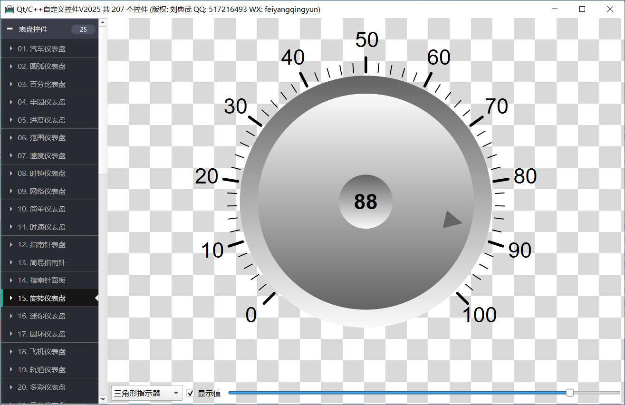Click the 80 scale label
625x405 pixels.
point(525,176)
